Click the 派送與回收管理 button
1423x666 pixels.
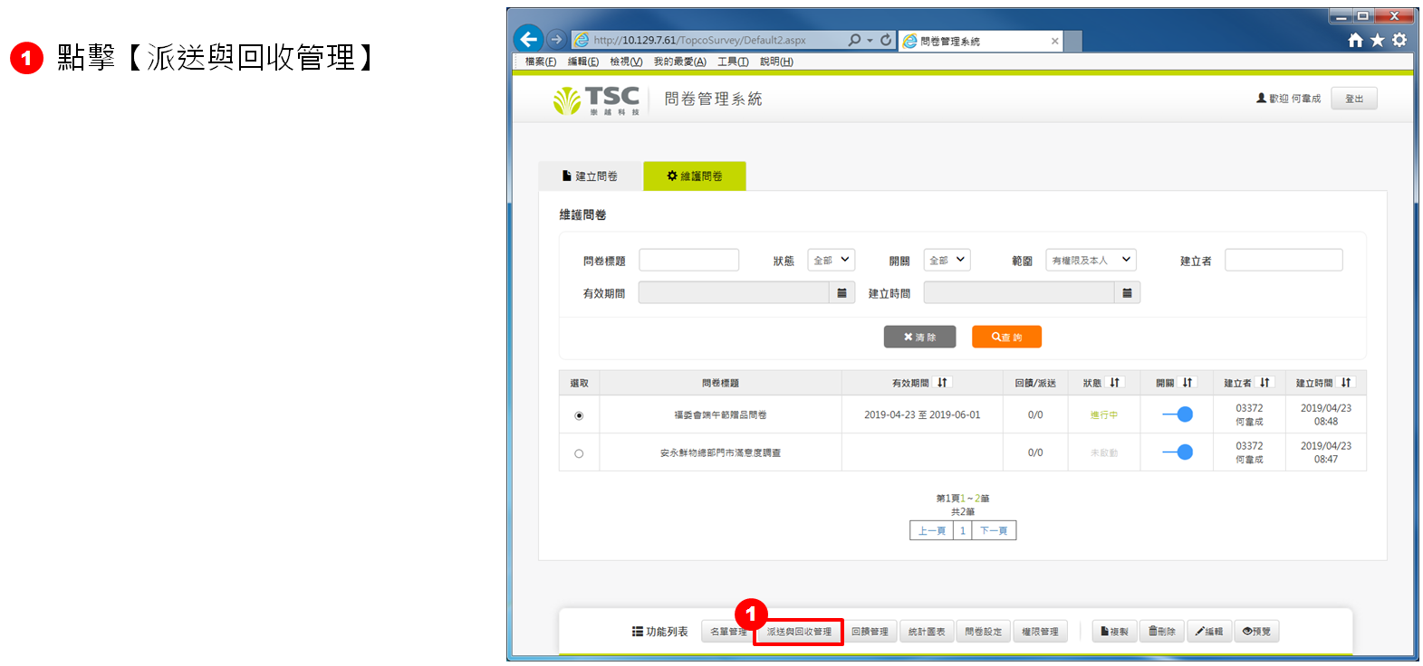point(798,632)
